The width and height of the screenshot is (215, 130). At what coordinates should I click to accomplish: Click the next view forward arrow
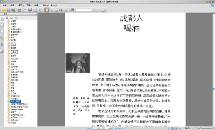123,128
